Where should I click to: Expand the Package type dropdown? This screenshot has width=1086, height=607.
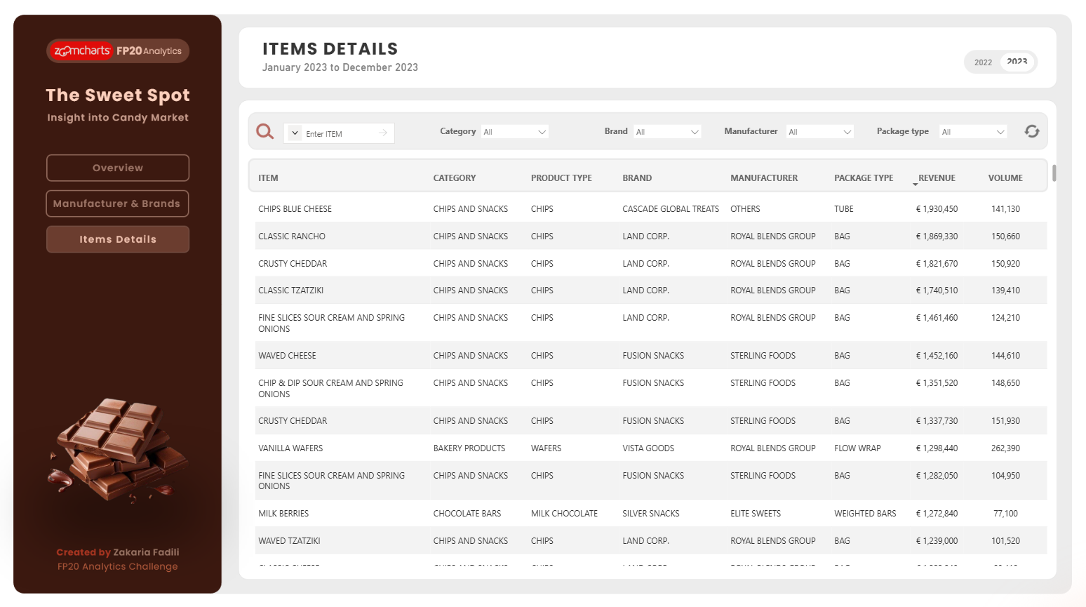click(972, 132)
